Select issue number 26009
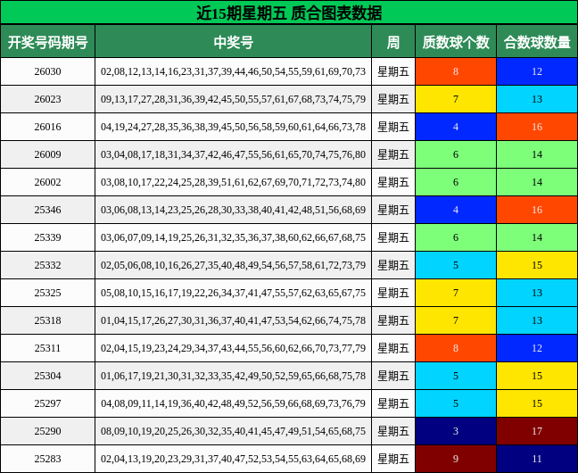 click(47, 154)
